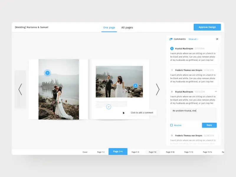Click the left page kissing couple photo
Viewport: 236px width, 177px height.
point(59,89)
